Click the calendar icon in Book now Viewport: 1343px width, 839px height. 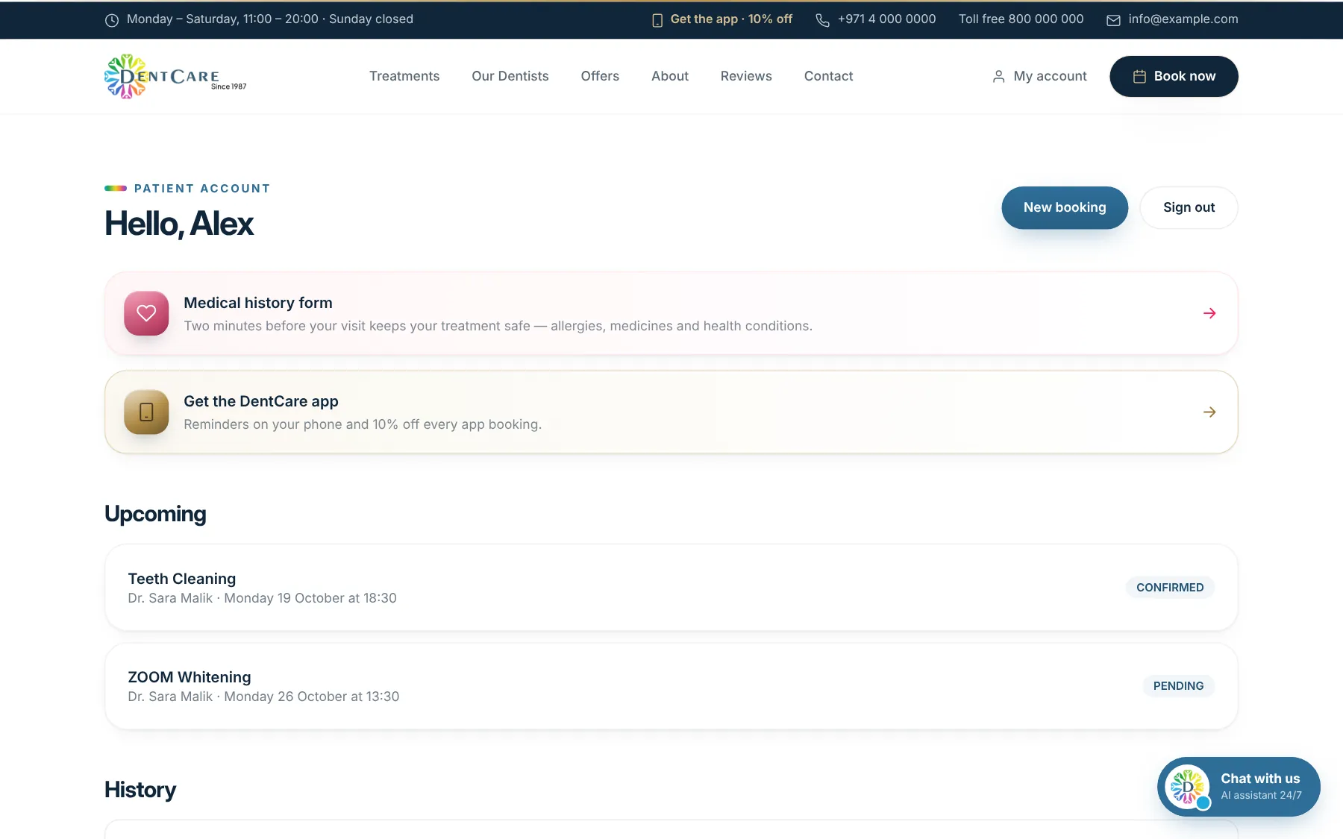coord(1139,76)
